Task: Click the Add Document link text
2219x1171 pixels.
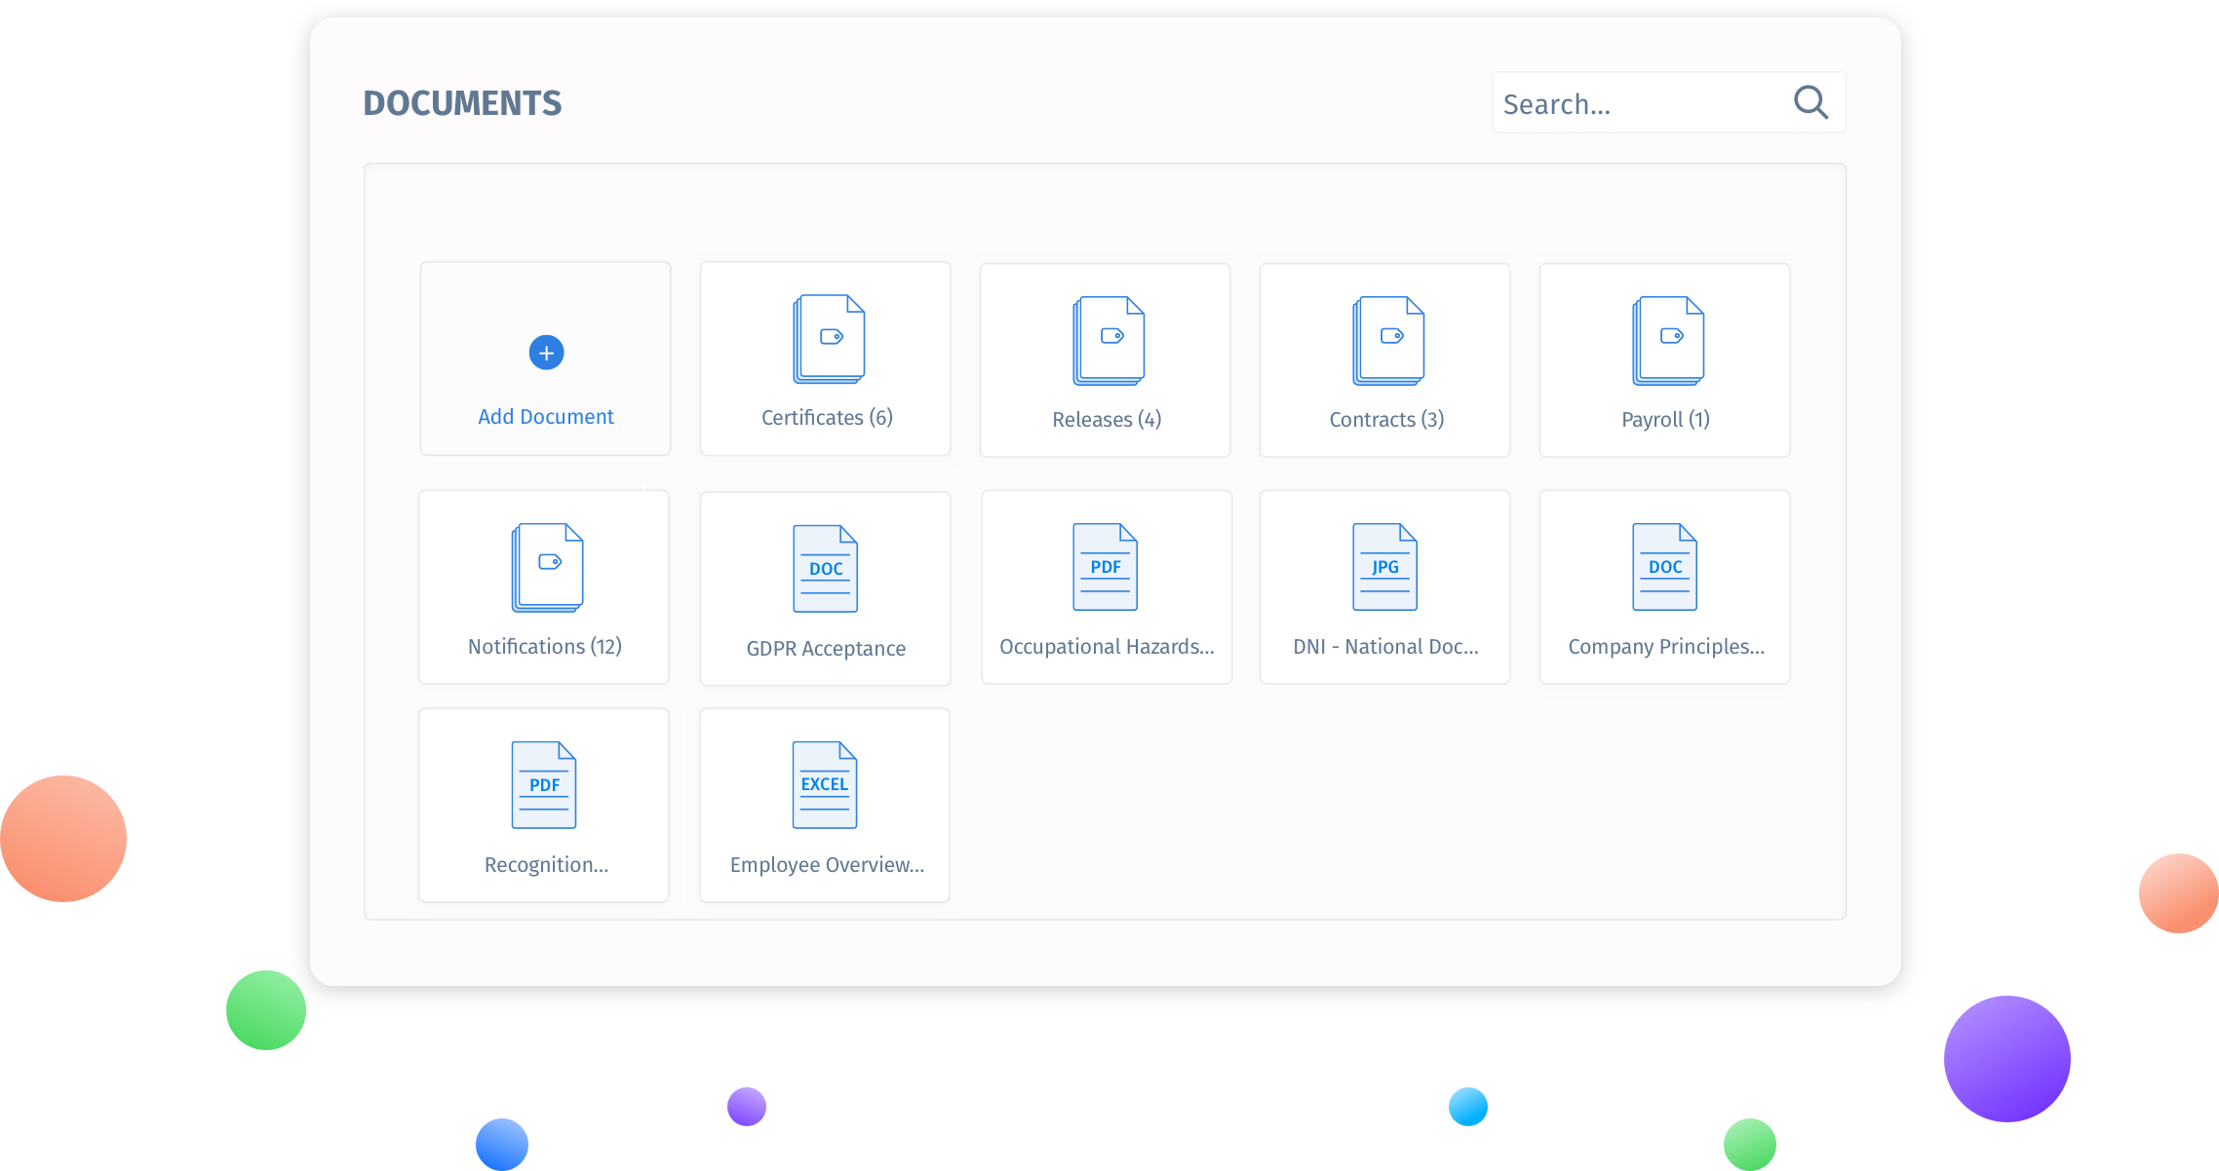Action: pos(546,417)
